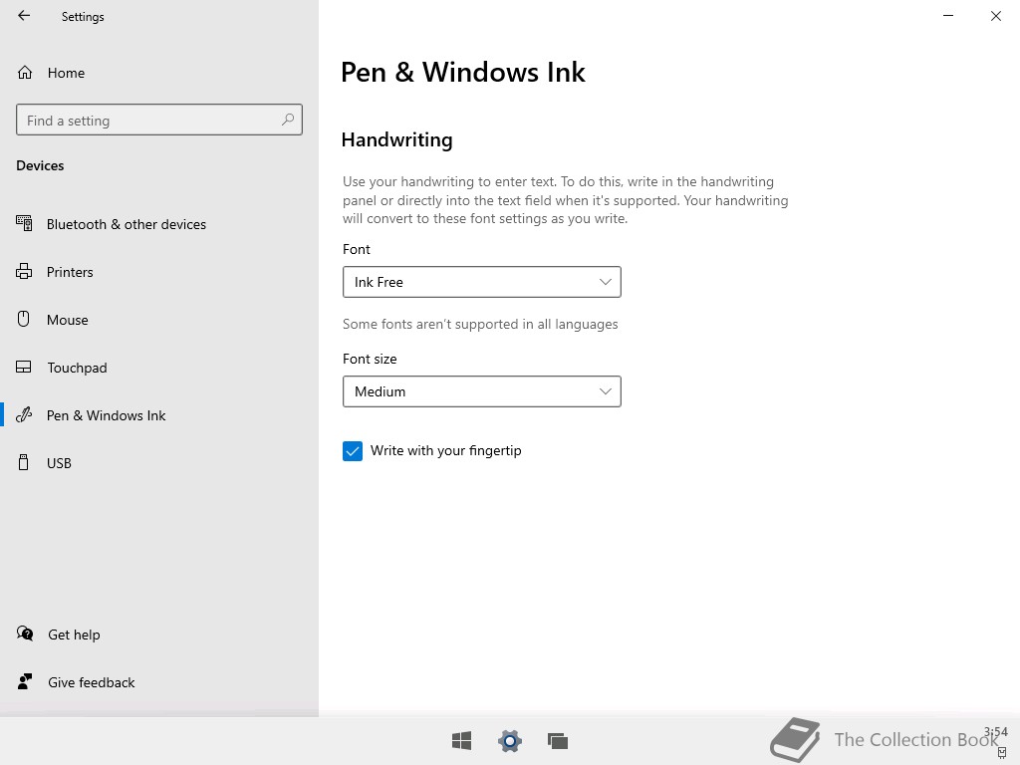
Task: Click the 'Write with your fingertip' label
Action: pos(446,450)
